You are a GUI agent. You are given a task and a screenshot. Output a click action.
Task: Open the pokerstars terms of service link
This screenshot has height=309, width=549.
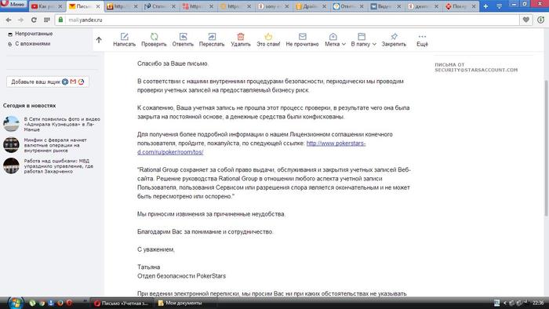point(252,147)
